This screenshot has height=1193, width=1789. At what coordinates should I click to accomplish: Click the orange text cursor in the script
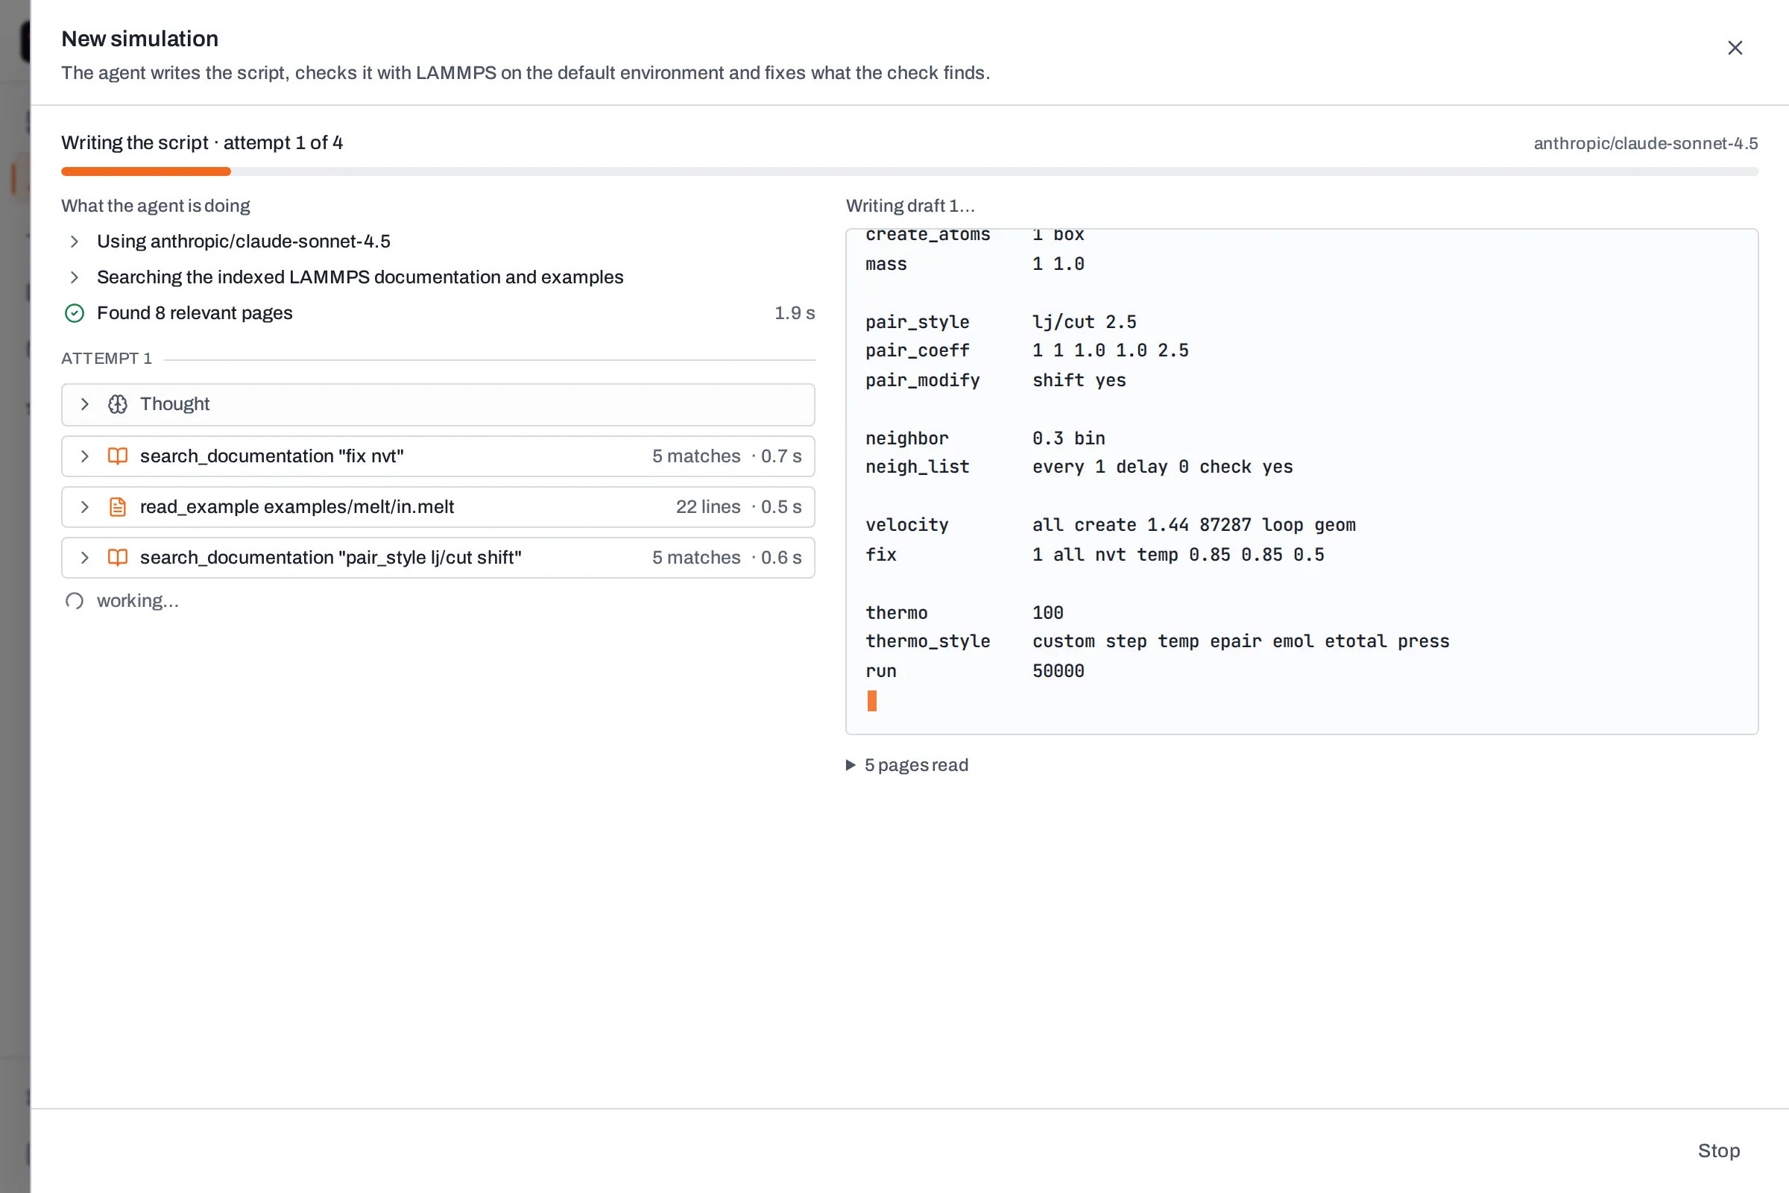pos(871,701)
